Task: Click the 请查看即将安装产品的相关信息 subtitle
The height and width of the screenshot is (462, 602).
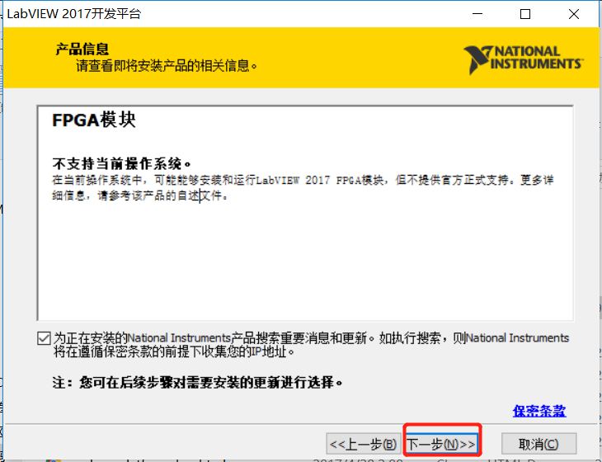Action: (x=167, y=66)
